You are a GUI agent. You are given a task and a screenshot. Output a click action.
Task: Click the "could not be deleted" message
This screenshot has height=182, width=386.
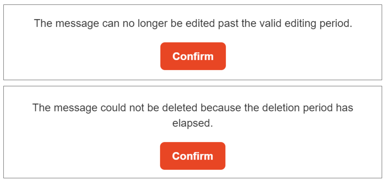pos(193,108)
